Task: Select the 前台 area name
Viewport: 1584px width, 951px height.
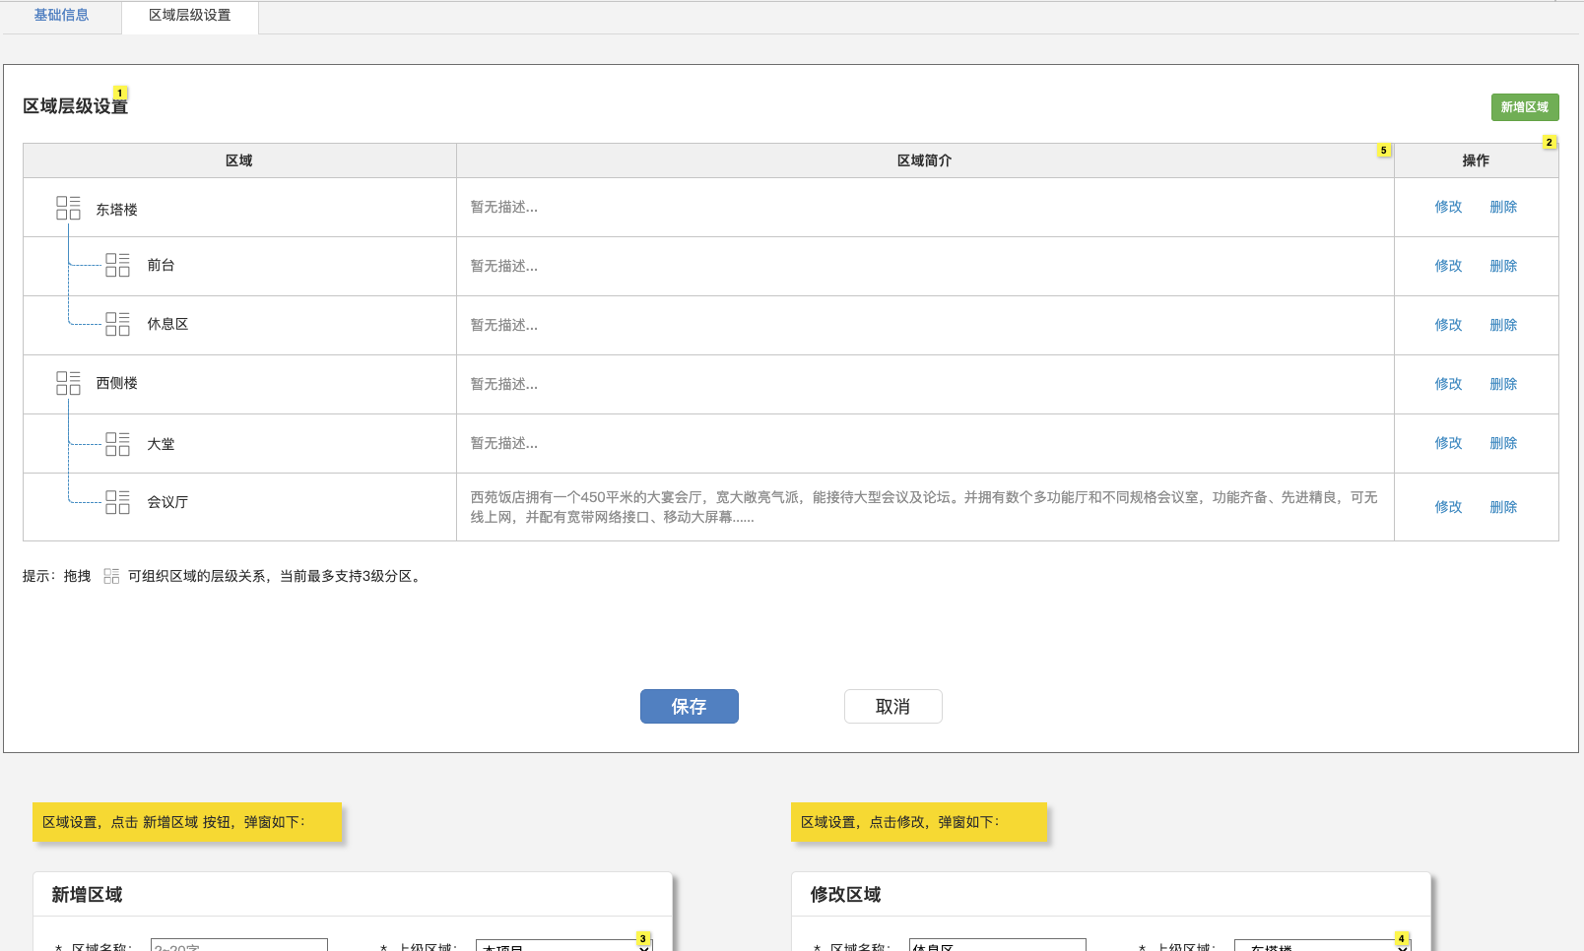Action: 161,265
